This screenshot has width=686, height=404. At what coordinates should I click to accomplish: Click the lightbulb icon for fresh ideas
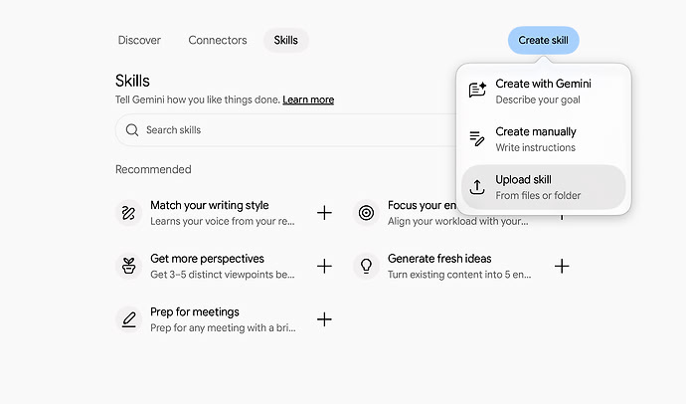[x=366, y=266]
